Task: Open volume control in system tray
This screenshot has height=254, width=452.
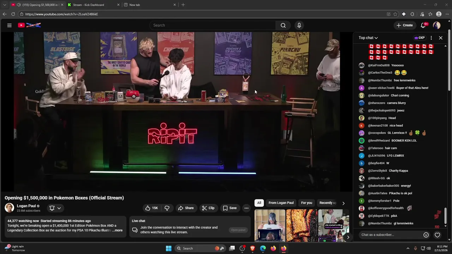Action: (x=429, y=248)
